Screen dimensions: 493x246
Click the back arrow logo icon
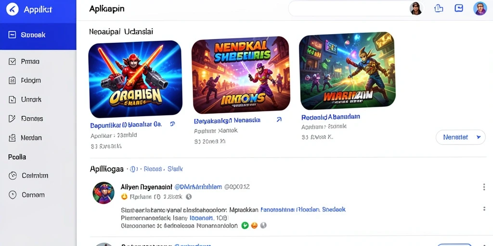(12, 10)
